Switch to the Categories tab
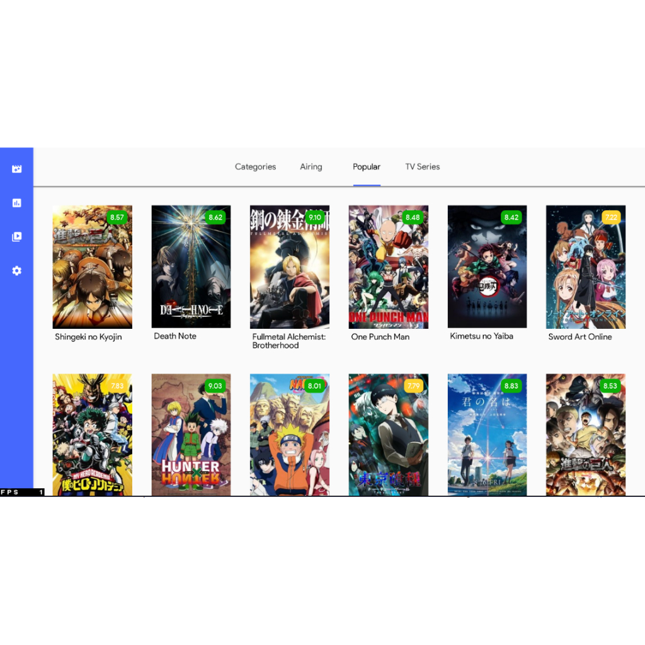The width and height of the screenshot is (645, 645). point(256,166)
